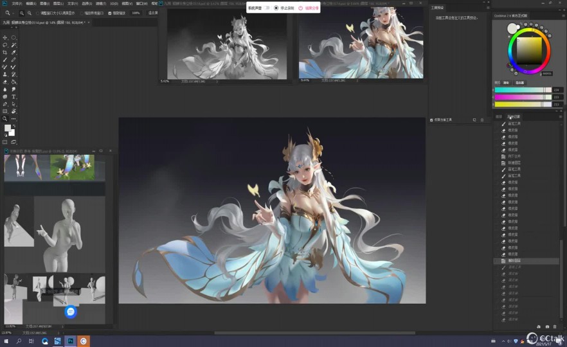Click Zoom In mode in options bar
Image resolution: width=567 pixels, height=347 pixels.
[22, 13]
